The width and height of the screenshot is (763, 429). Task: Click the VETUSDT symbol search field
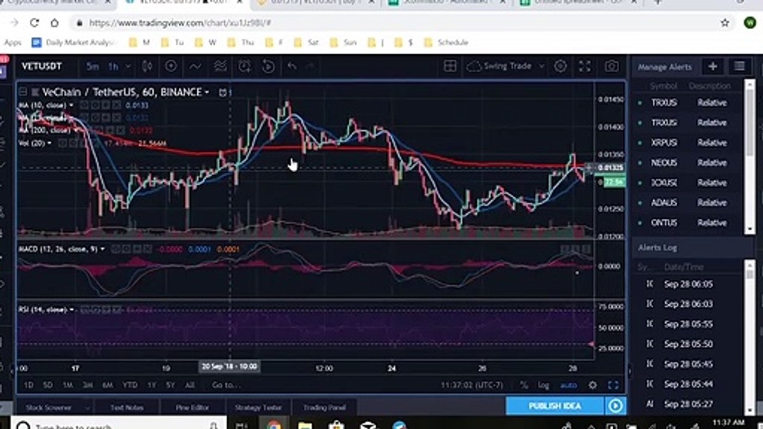[42, 66]
